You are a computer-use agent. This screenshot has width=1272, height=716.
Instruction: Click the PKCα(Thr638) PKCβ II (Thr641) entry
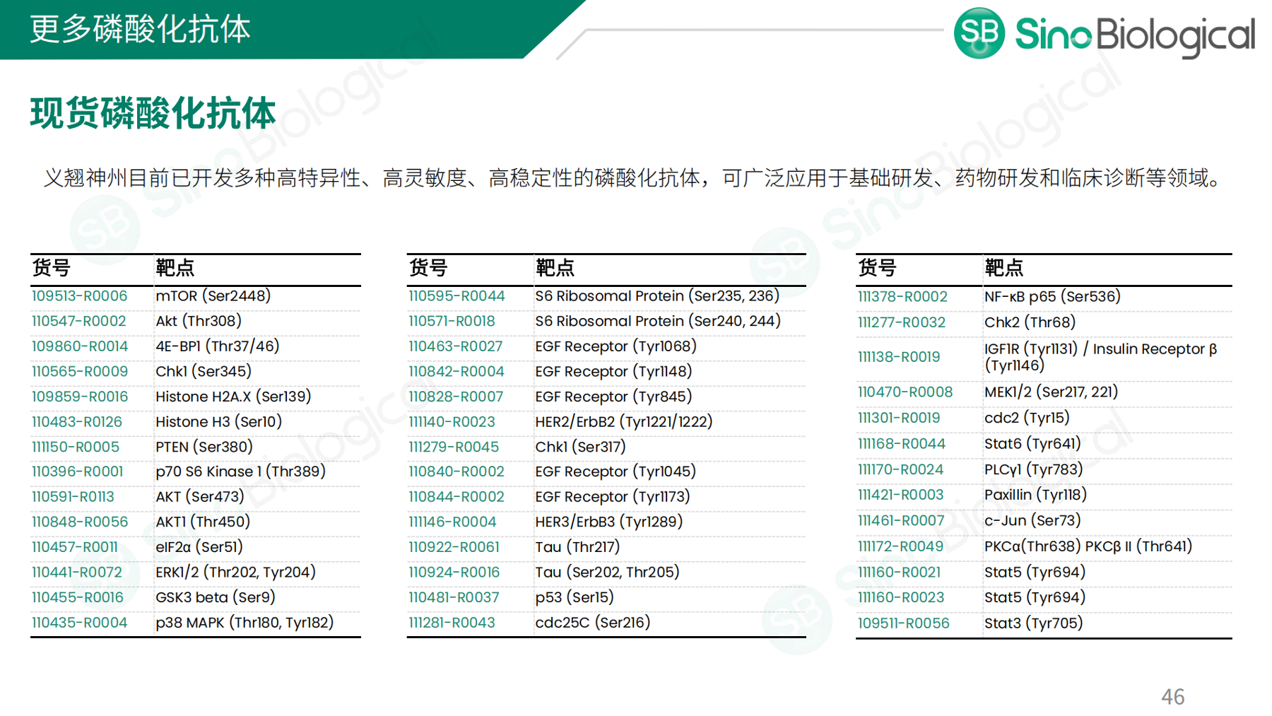pos(1088,546)
